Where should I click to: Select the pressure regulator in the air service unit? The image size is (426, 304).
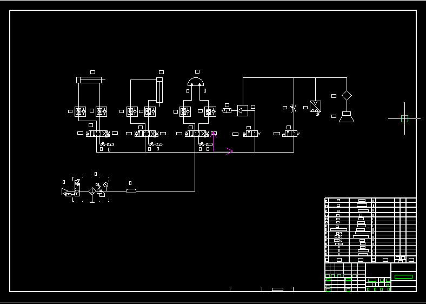click(99, 190)
